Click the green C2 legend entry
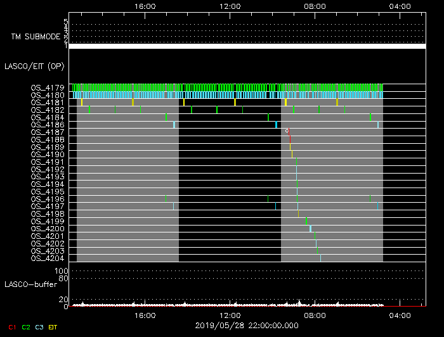Screen dimensions: 444x337 (x=25, y=327)
